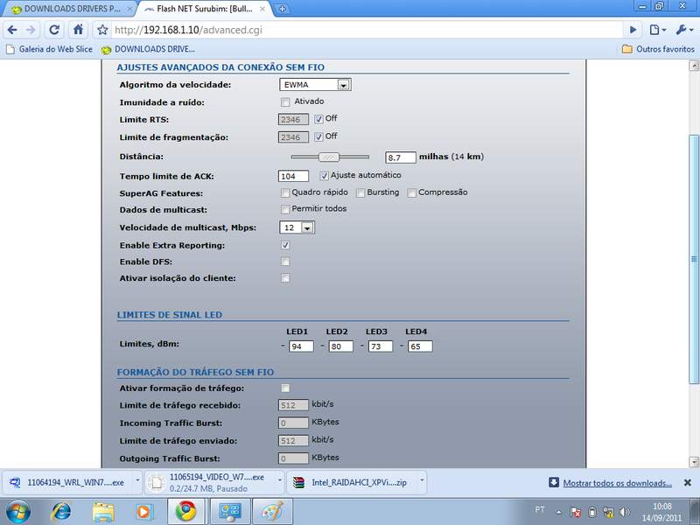Go back with the browser back arrow
The height and width of the screenshot is (525, 700).
pos(12,30)
